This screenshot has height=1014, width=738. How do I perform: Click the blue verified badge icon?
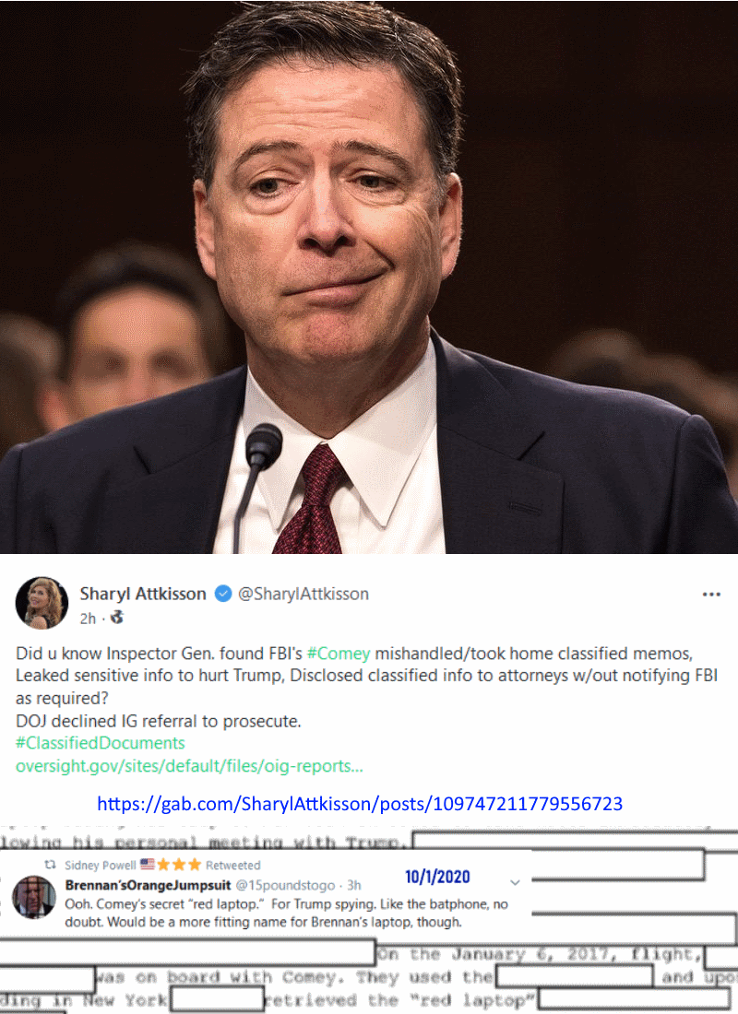pyautogui.click(x=222, y=594)
